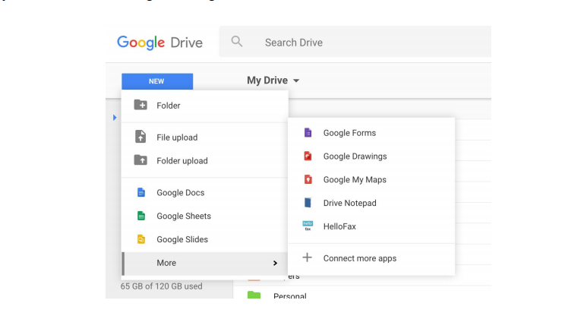Choose File upload from the menu

coord(176,137)
